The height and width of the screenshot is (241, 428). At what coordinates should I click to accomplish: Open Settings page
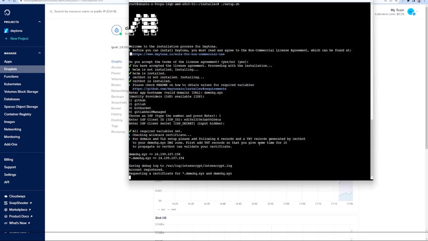tap(10, 175)
